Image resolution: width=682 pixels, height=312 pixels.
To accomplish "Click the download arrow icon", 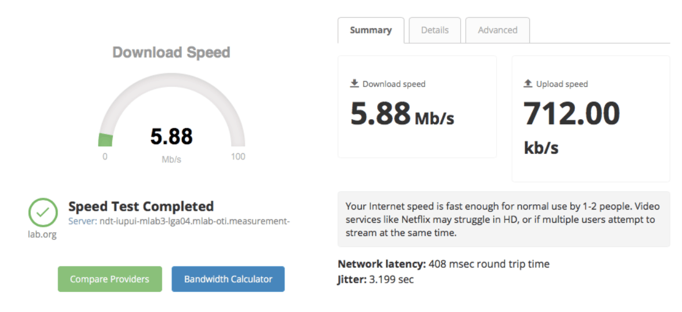I will [354, 83].
